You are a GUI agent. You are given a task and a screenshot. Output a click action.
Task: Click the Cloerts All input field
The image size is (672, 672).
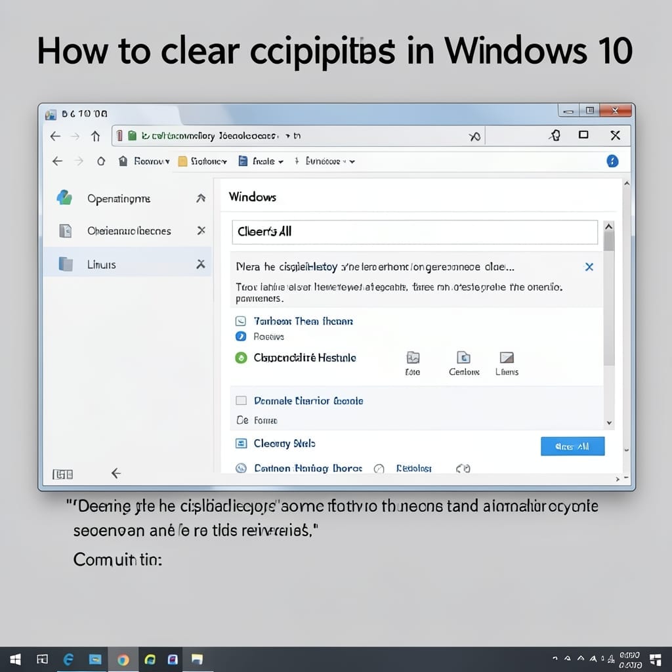pos(415,232)
